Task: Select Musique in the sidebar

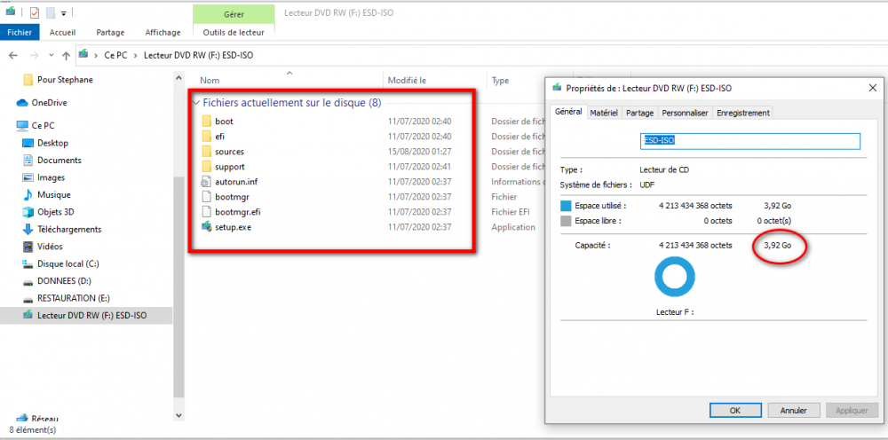Action: pos(53,194)
